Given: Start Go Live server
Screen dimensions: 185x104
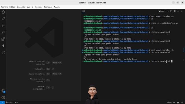Looking at the screenshot, I should (x=171, y=103).
